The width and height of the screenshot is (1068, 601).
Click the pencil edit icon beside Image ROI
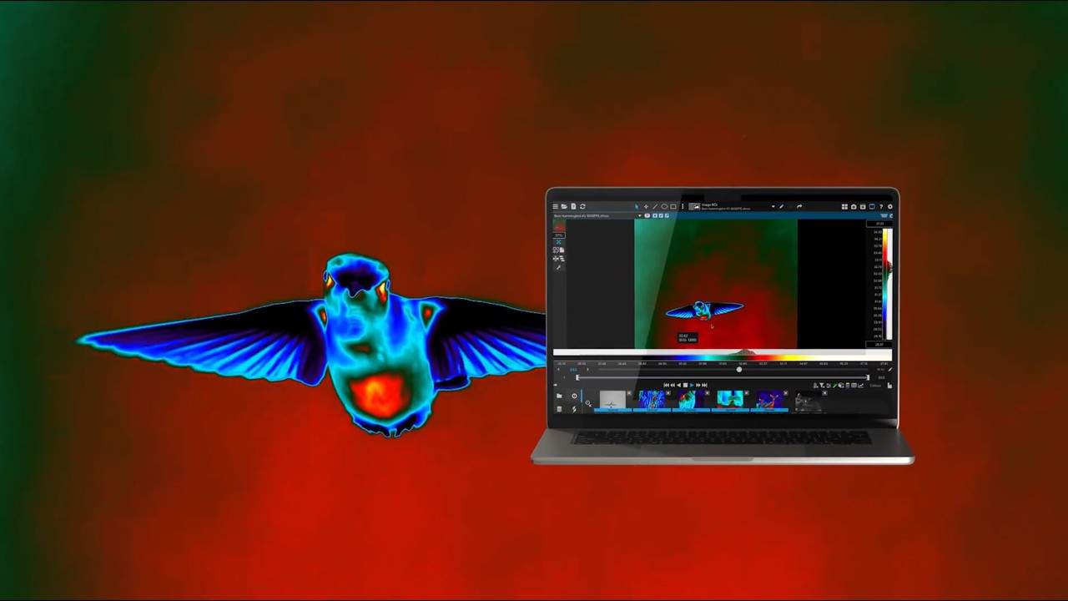(x=782, y=206)
